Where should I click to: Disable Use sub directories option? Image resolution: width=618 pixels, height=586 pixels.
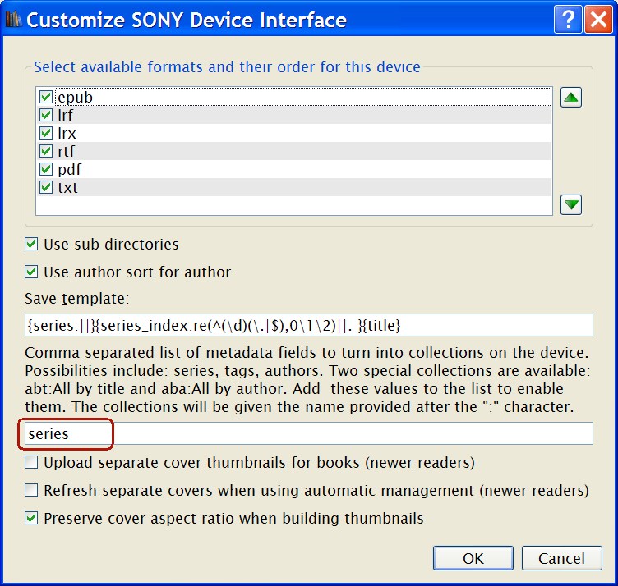31,245
